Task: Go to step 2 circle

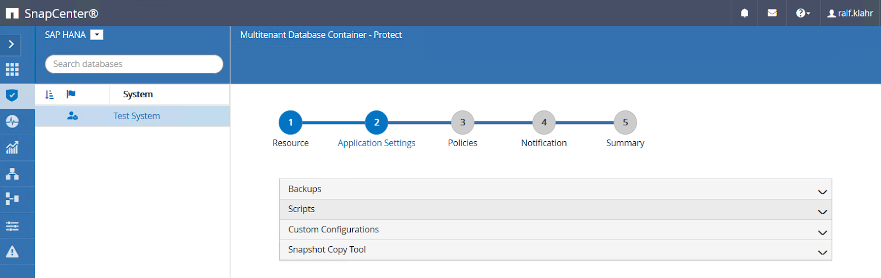Action: coord(377,123)
